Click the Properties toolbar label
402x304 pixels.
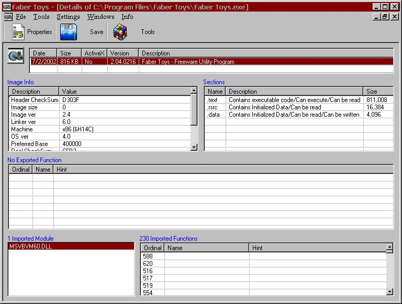[39, 32]
